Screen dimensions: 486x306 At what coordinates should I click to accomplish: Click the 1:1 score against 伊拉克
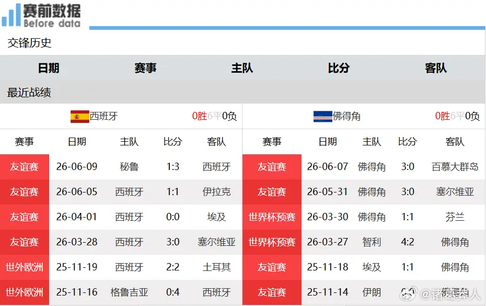point(173,192)
